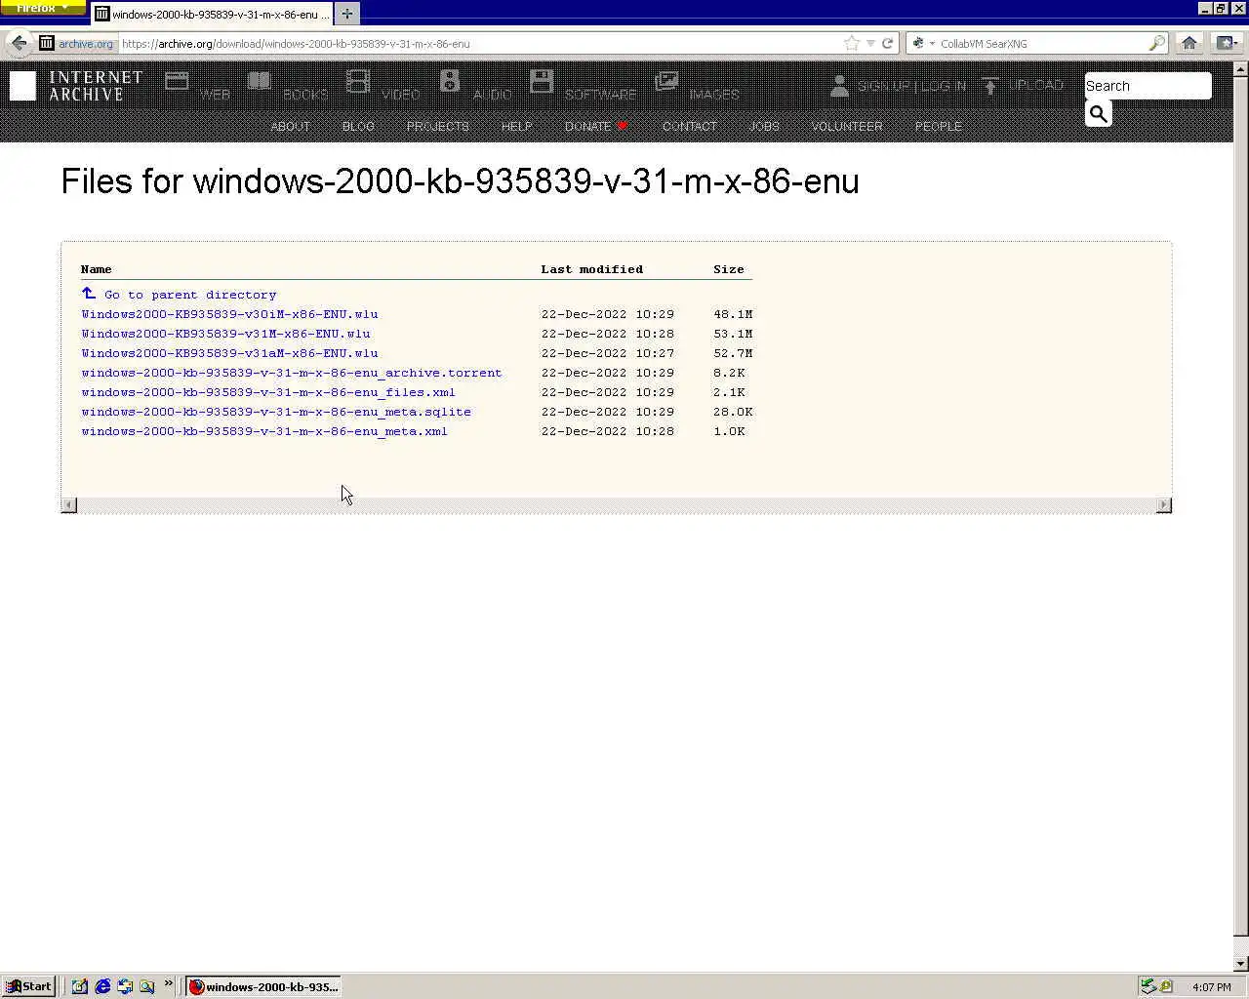Focus the Internet Archive Search field
The height and width of the screenshot is (999, 1249).
[x=1148, y=86]
